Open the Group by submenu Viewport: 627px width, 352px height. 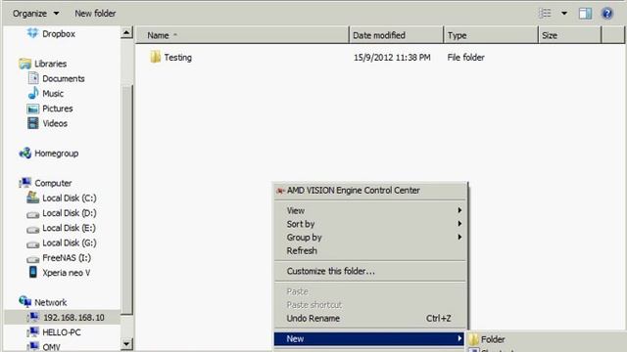pyautogui.click(x=370, y=238)
